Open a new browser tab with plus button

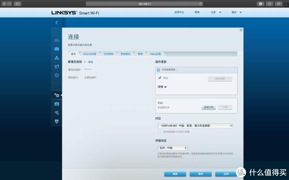(286, 5)
